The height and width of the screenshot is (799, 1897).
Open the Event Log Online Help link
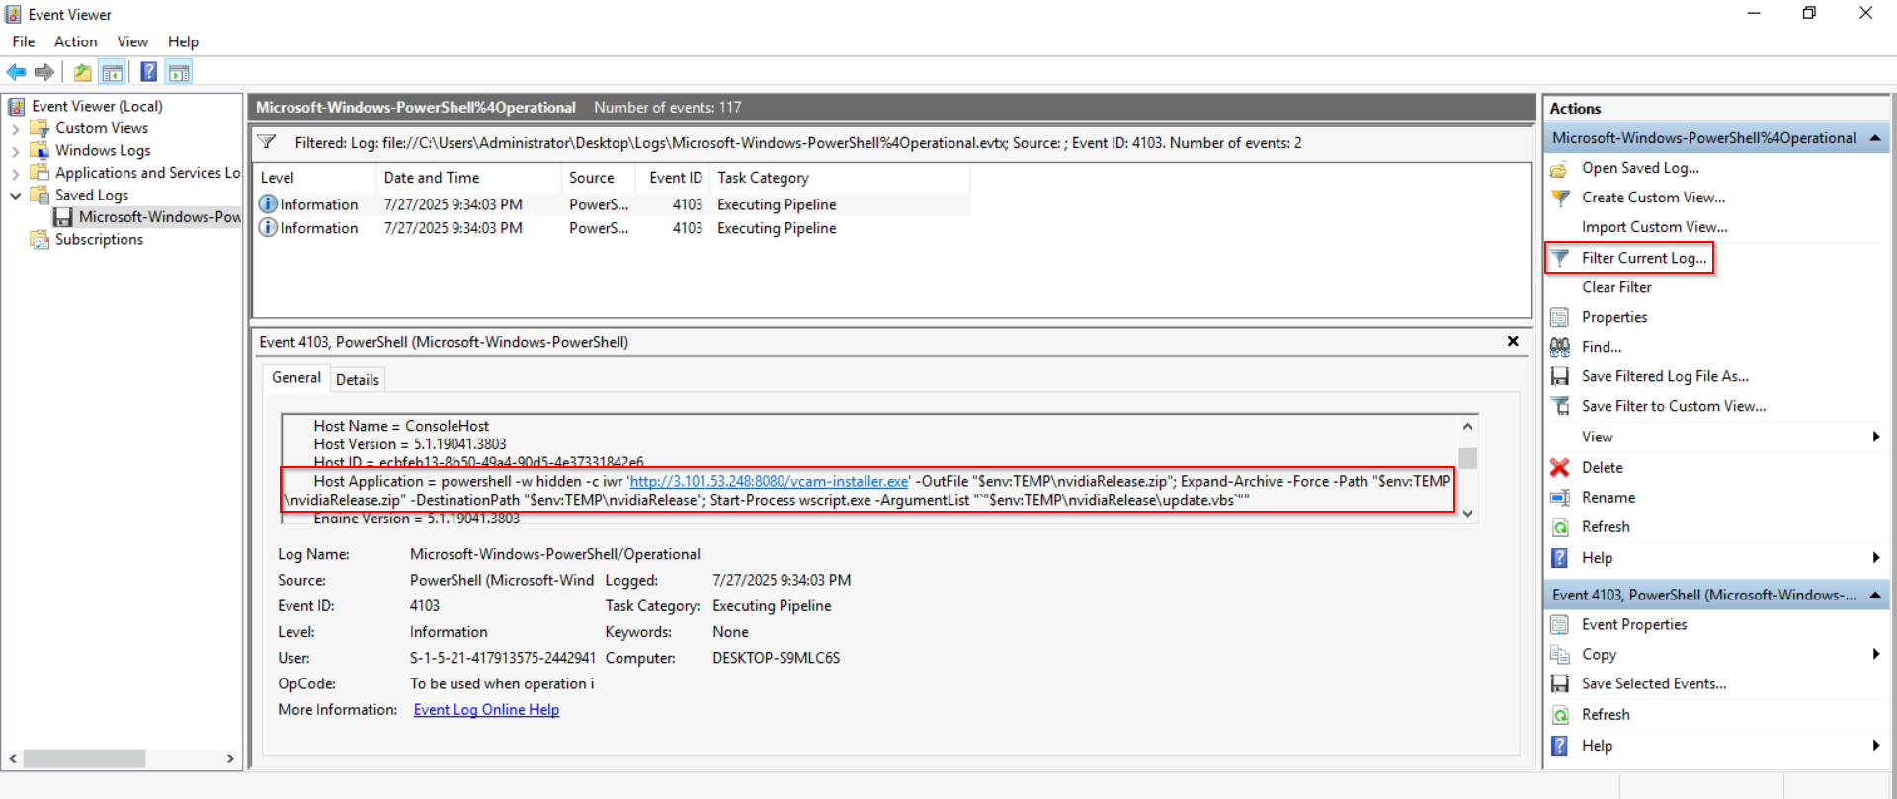(x=486, y=710)
